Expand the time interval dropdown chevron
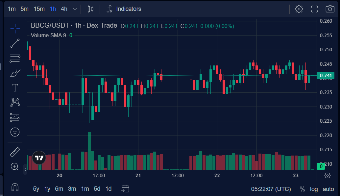Viewport: 340px width, 196px height. [75, 9]
